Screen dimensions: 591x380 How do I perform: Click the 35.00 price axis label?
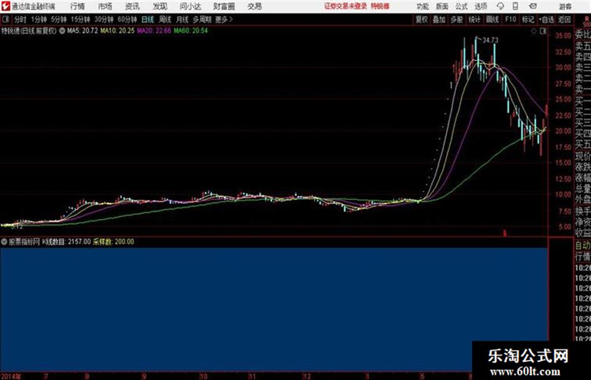[562, 36]
